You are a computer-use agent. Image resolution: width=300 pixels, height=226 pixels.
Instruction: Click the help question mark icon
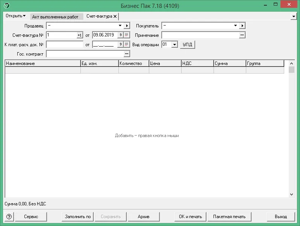9,217
